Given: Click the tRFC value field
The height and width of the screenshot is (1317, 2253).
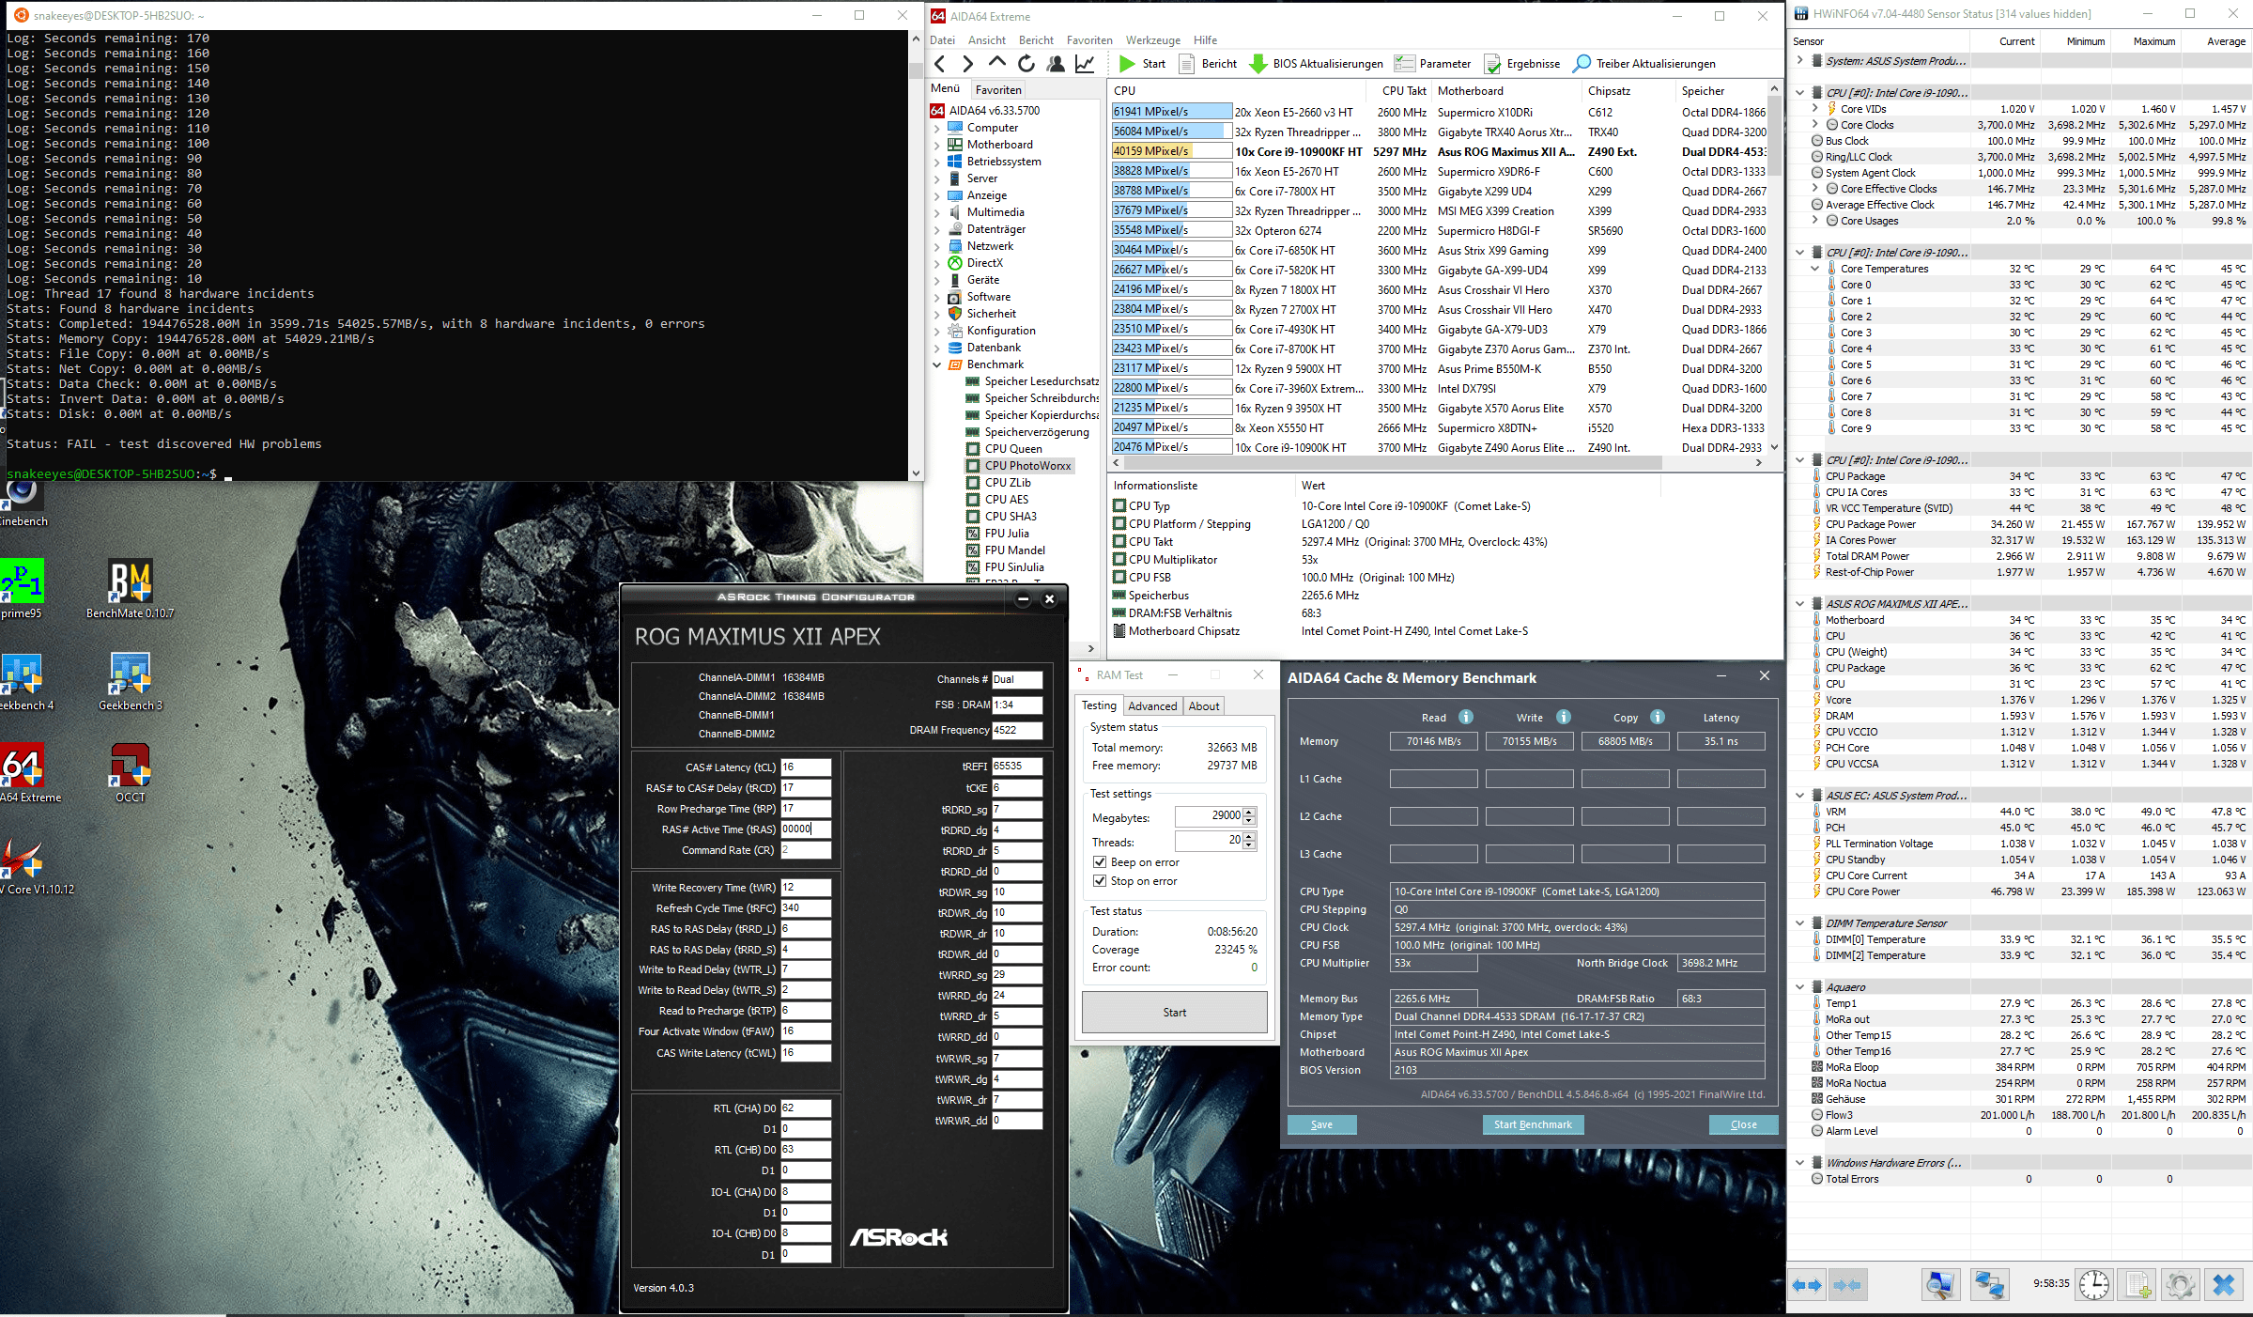Looking at the screenshot, I should click(x=805, y=908).
